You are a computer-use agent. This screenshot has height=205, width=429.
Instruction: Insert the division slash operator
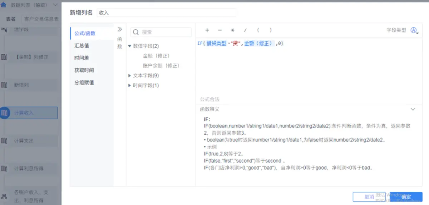[245, 30]
